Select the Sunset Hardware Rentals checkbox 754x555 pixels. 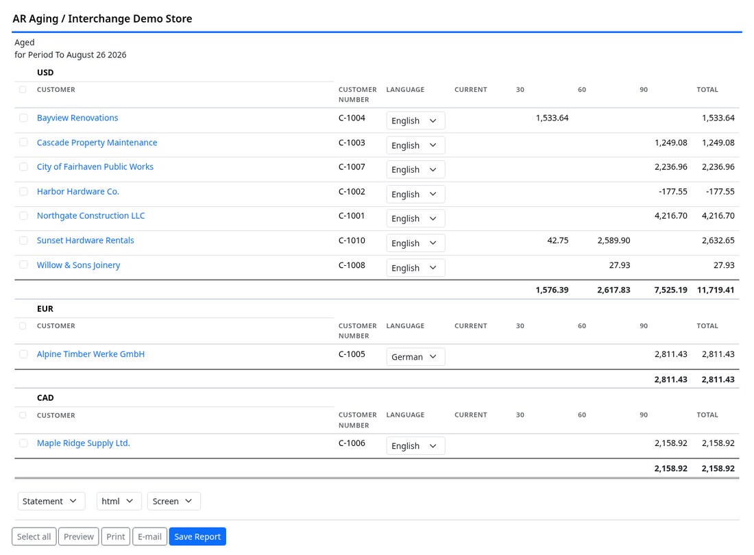point(23,241)
